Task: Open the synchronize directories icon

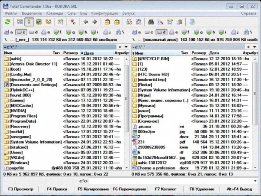Action: [170, 22]
